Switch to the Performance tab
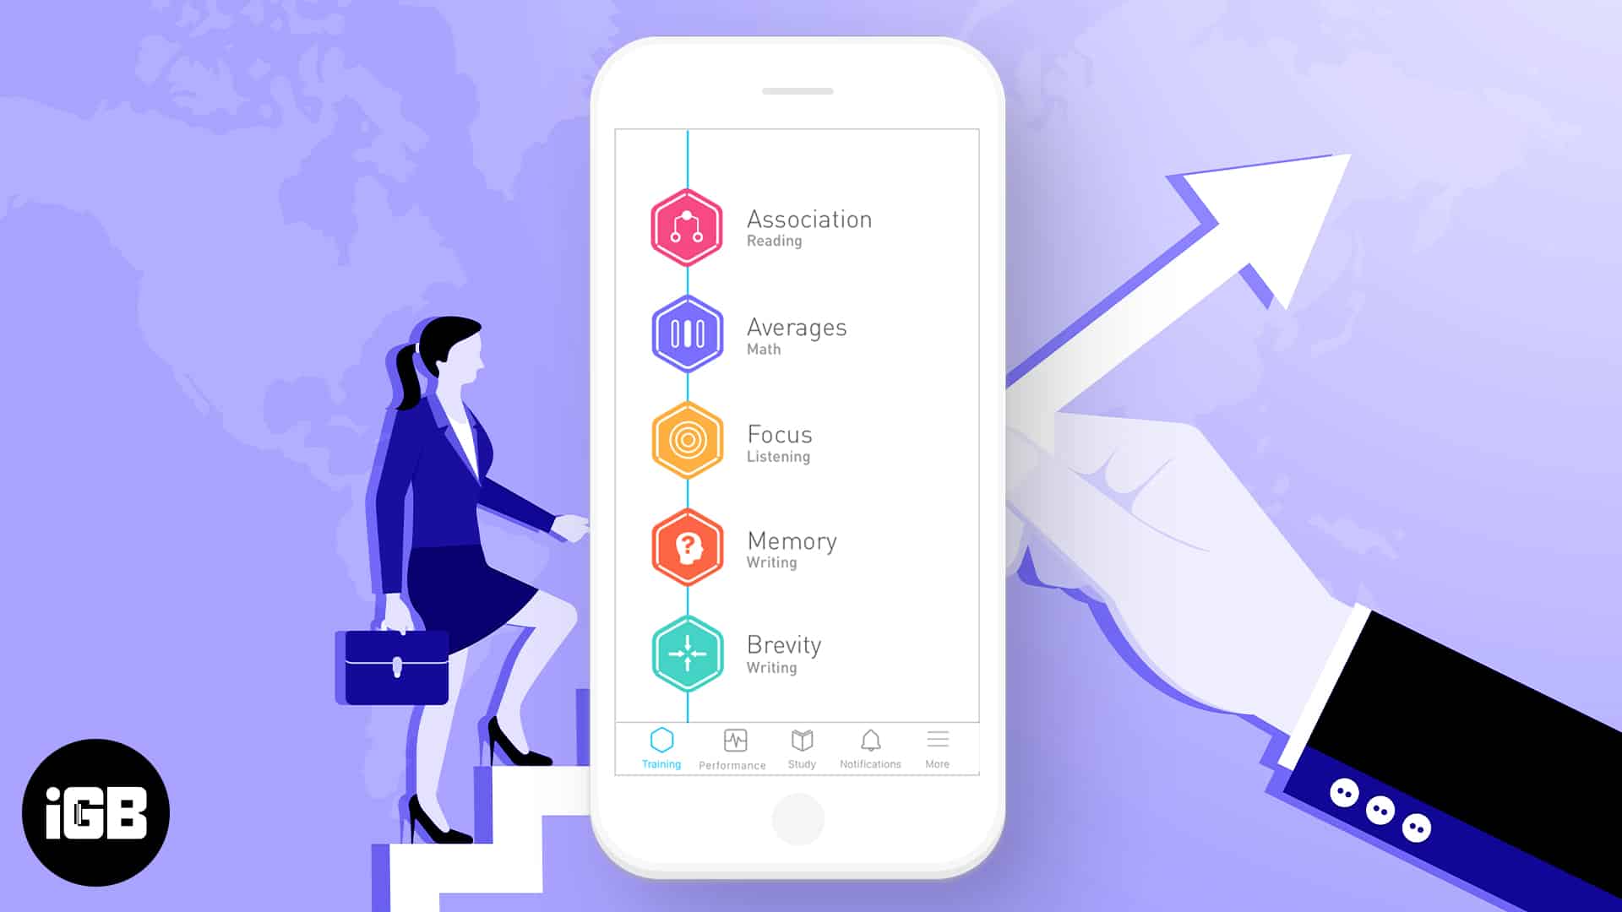 point(733,747)
